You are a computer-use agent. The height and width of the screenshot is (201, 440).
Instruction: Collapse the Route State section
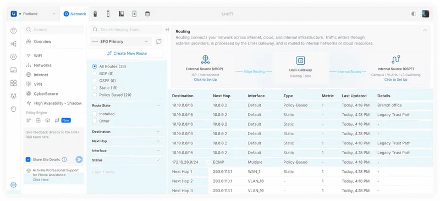pos(158,105)
